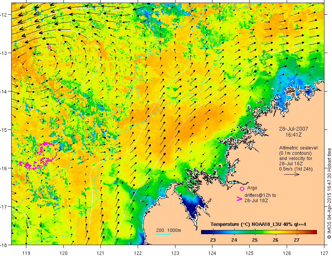
Task: Click colorbar tick label '25'
Action: point(255,240)
